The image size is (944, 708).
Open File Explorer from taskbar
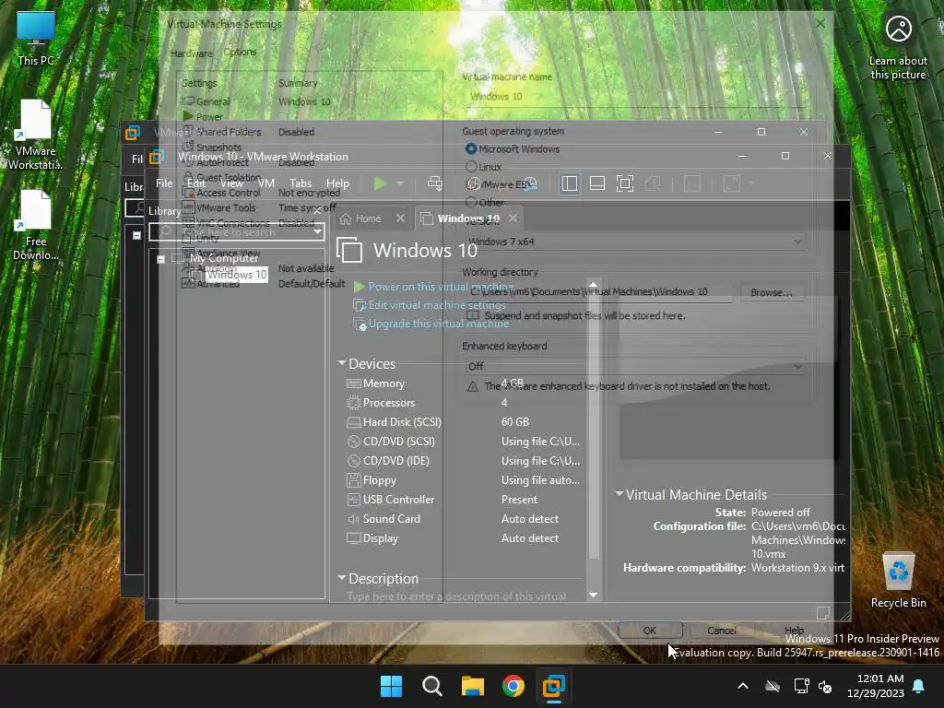click(473, 686)
